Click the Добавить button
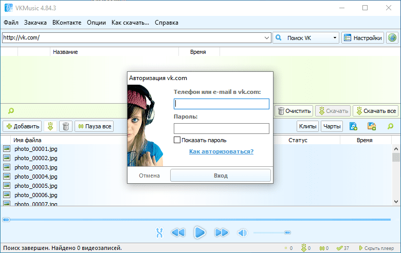The image size is (401, 253). [22, 126]
